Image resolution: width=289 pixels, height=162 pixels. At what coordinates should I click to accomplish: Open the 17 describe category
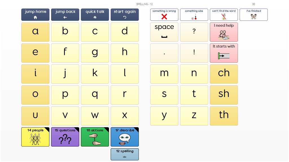point(124,137)
